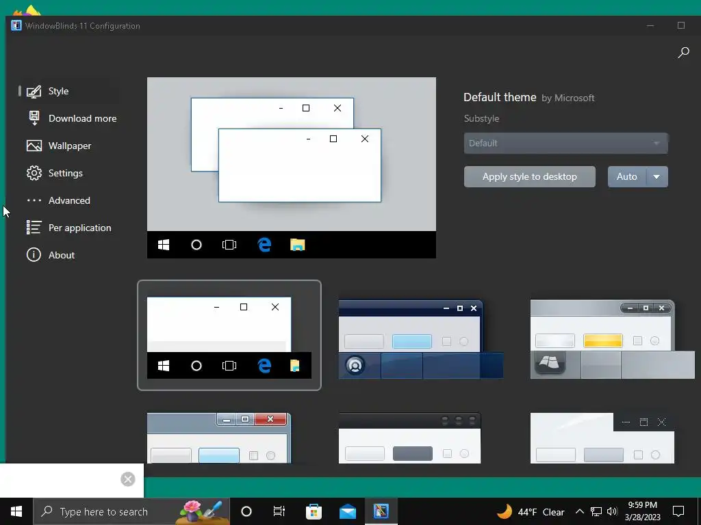Click the Per application list icon

[x=34, y=228]
